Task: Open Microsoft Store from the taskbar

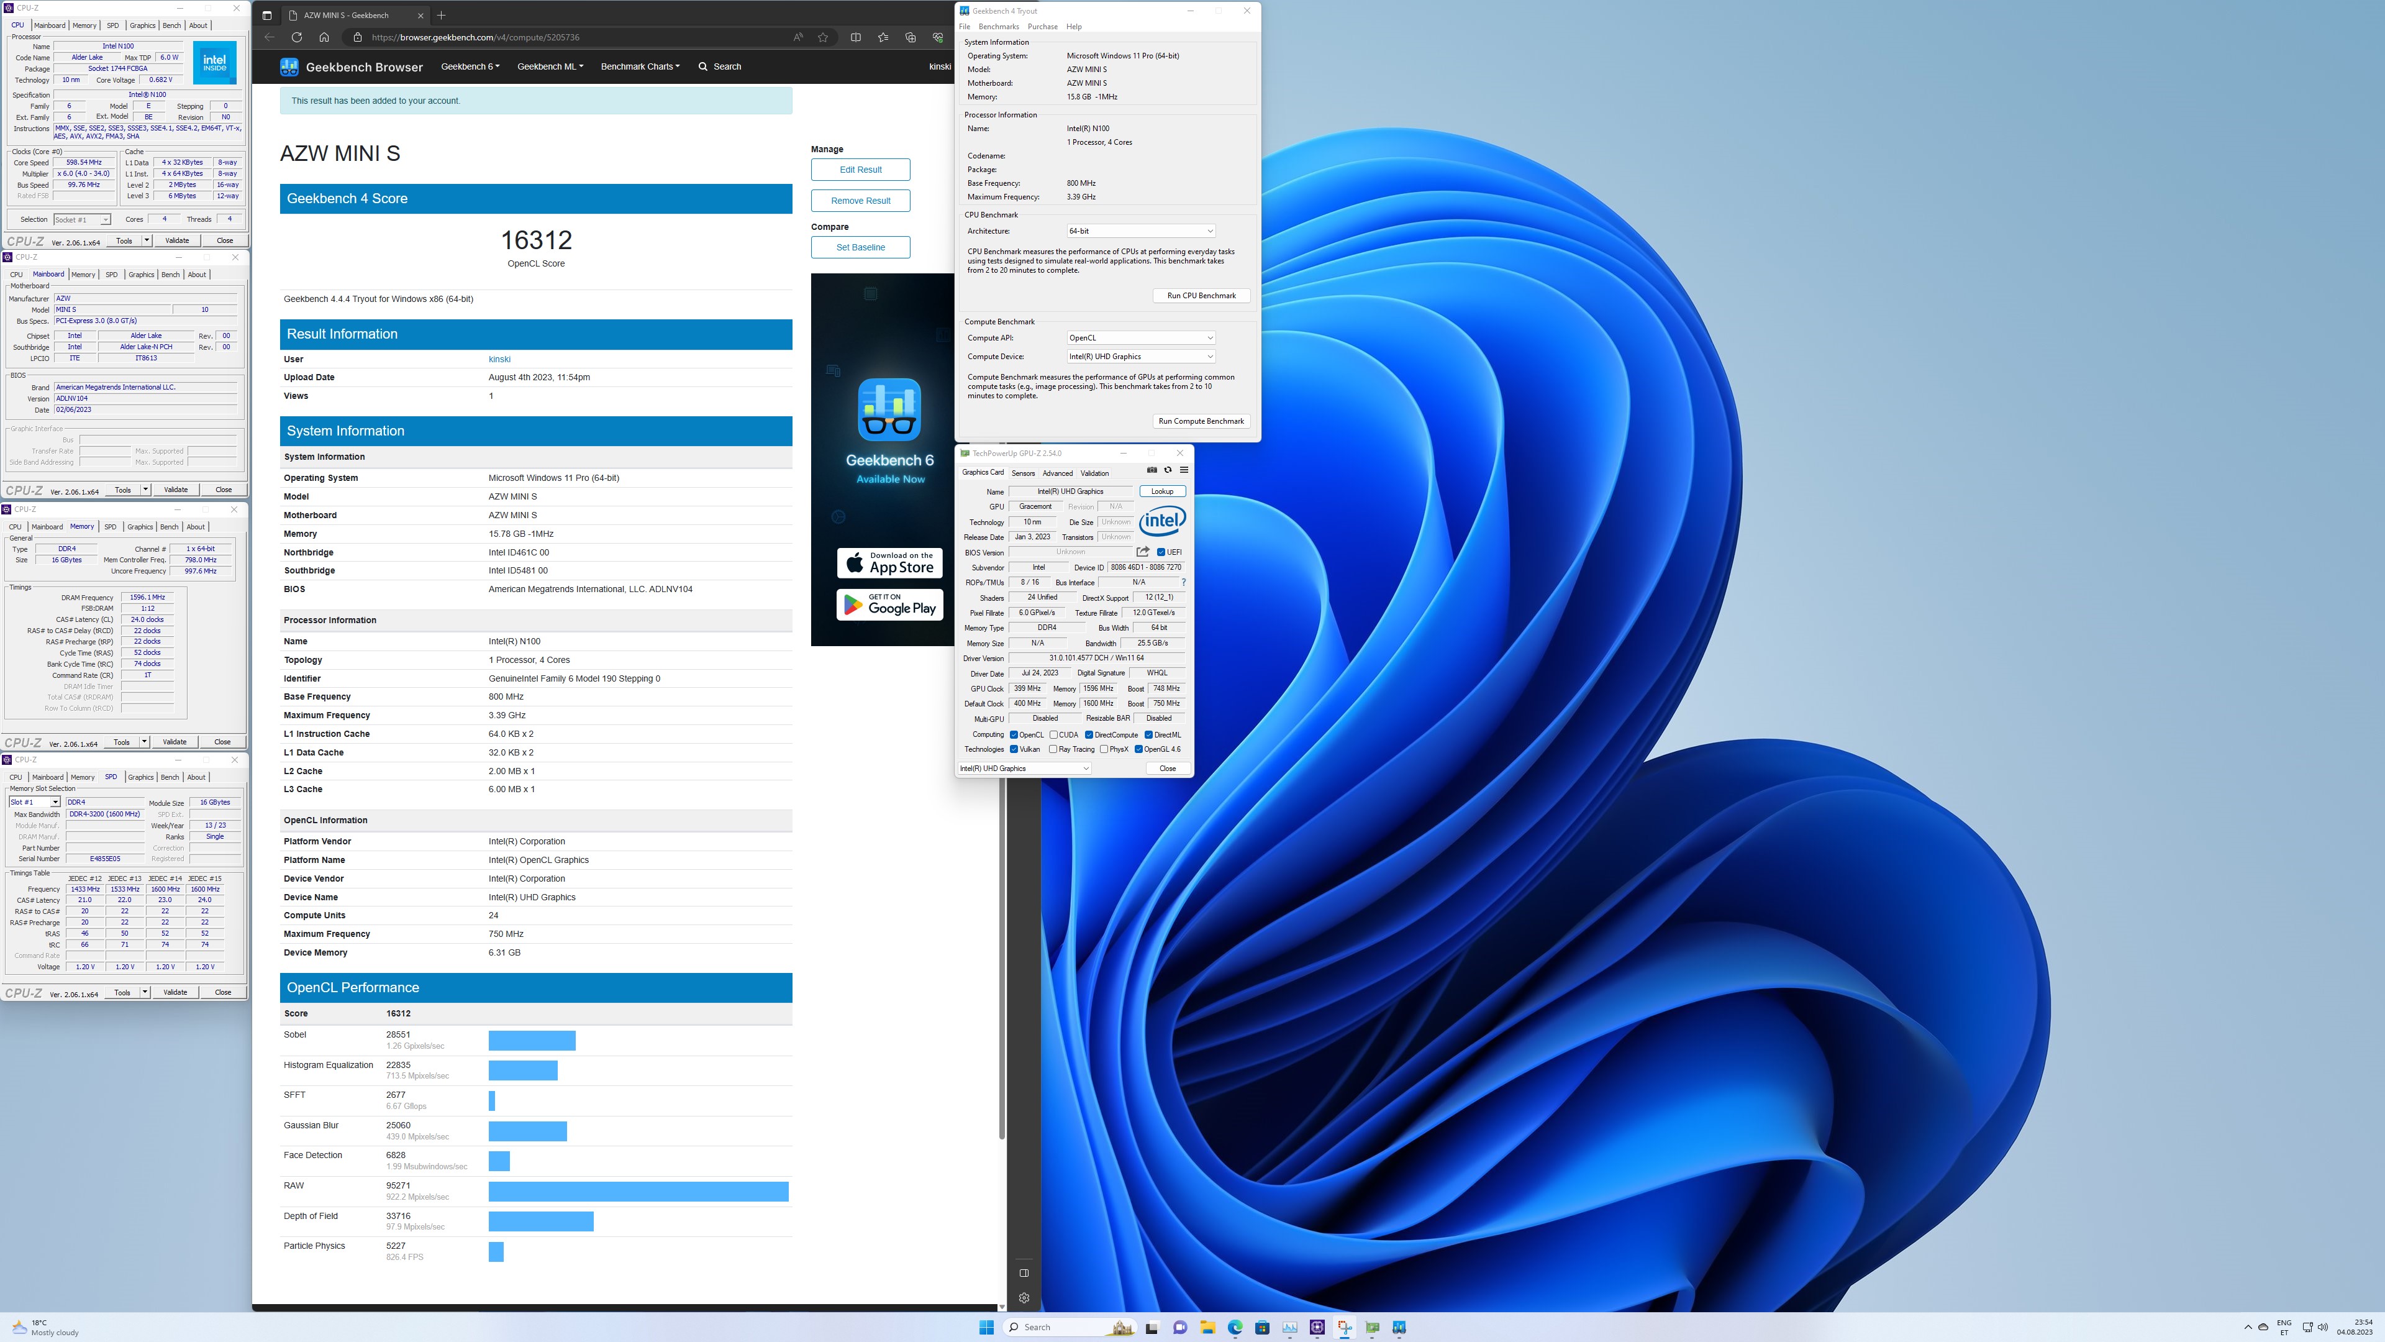Action: point(1262,1327)
